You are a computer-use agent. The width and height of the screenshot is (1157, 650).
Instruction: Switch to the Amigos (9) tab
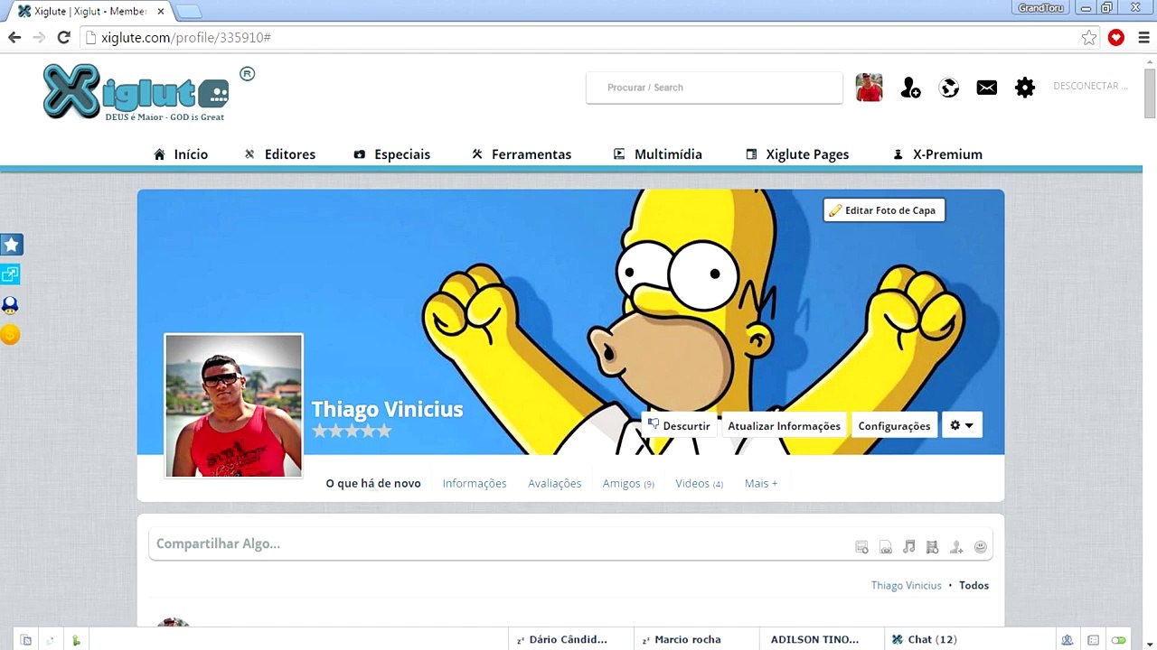click(x=628, y=483)
